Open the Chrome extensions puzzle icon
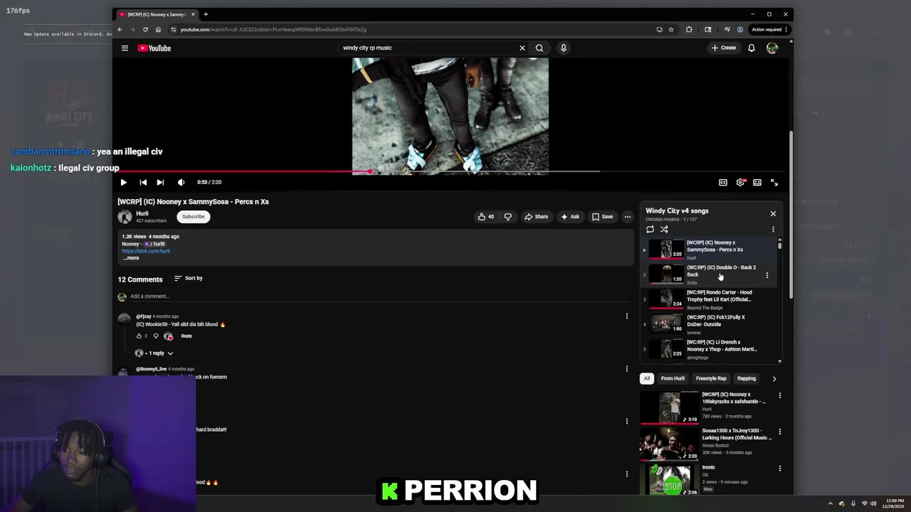The height and width of the screenshot is (512, 911). [689, 29]
